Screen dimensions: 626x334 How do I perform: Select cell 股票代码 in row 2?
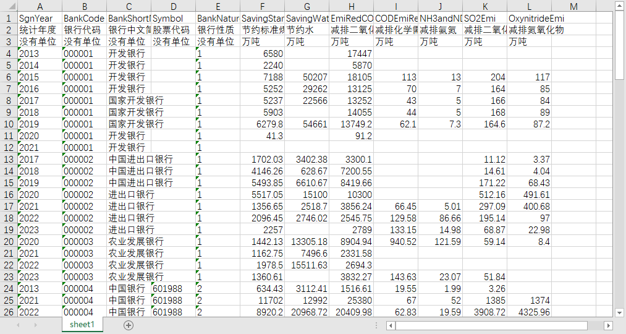(x=173, y=30)
